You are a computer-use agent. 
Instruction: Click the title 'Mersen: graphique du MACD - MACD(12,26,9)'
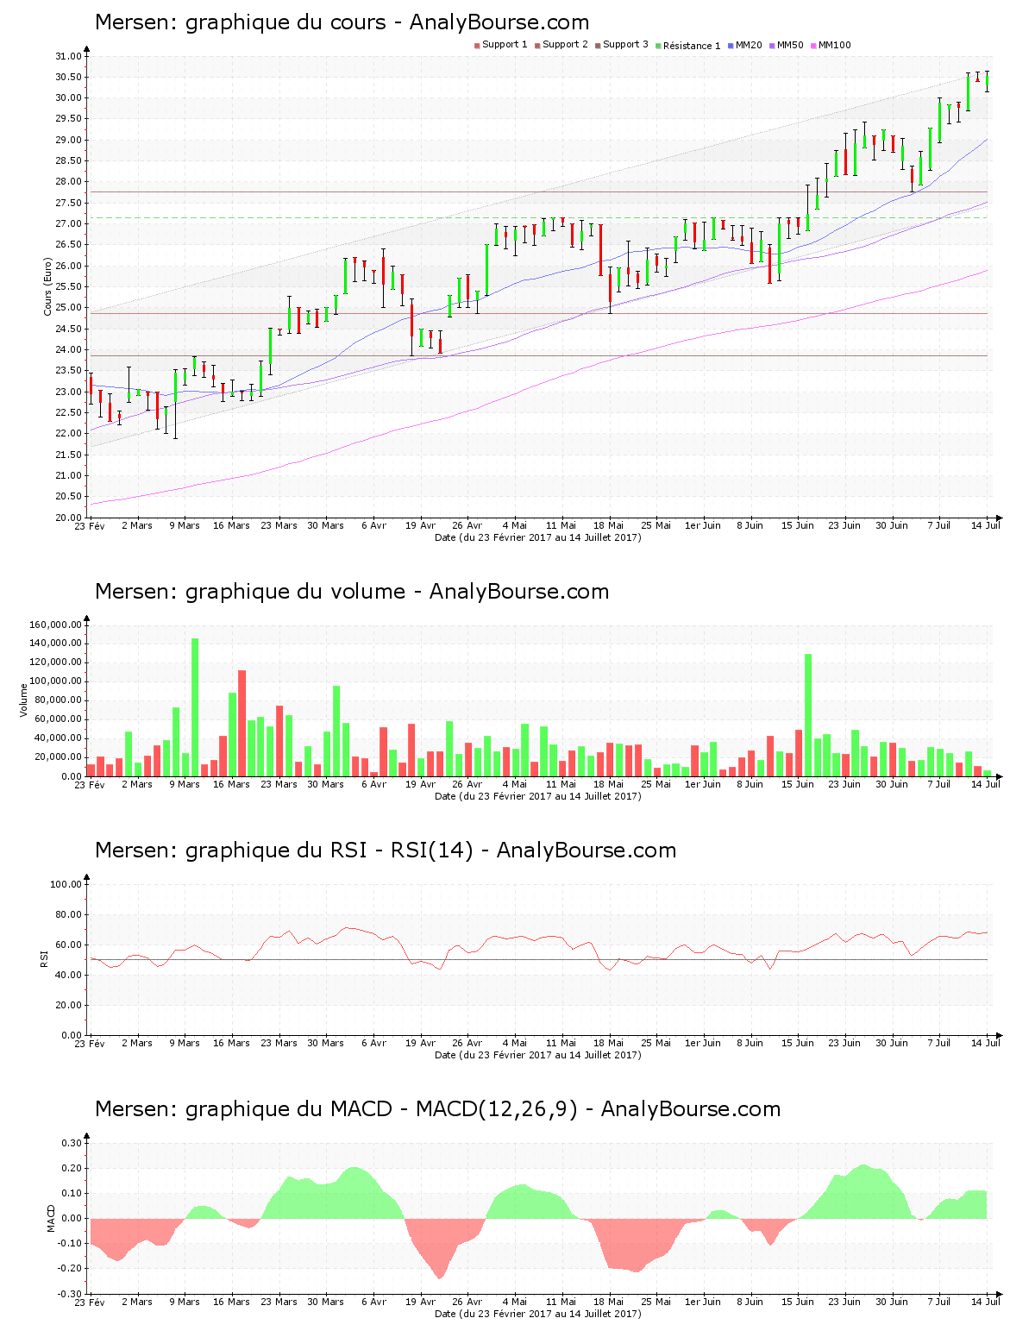(336, 1109)
